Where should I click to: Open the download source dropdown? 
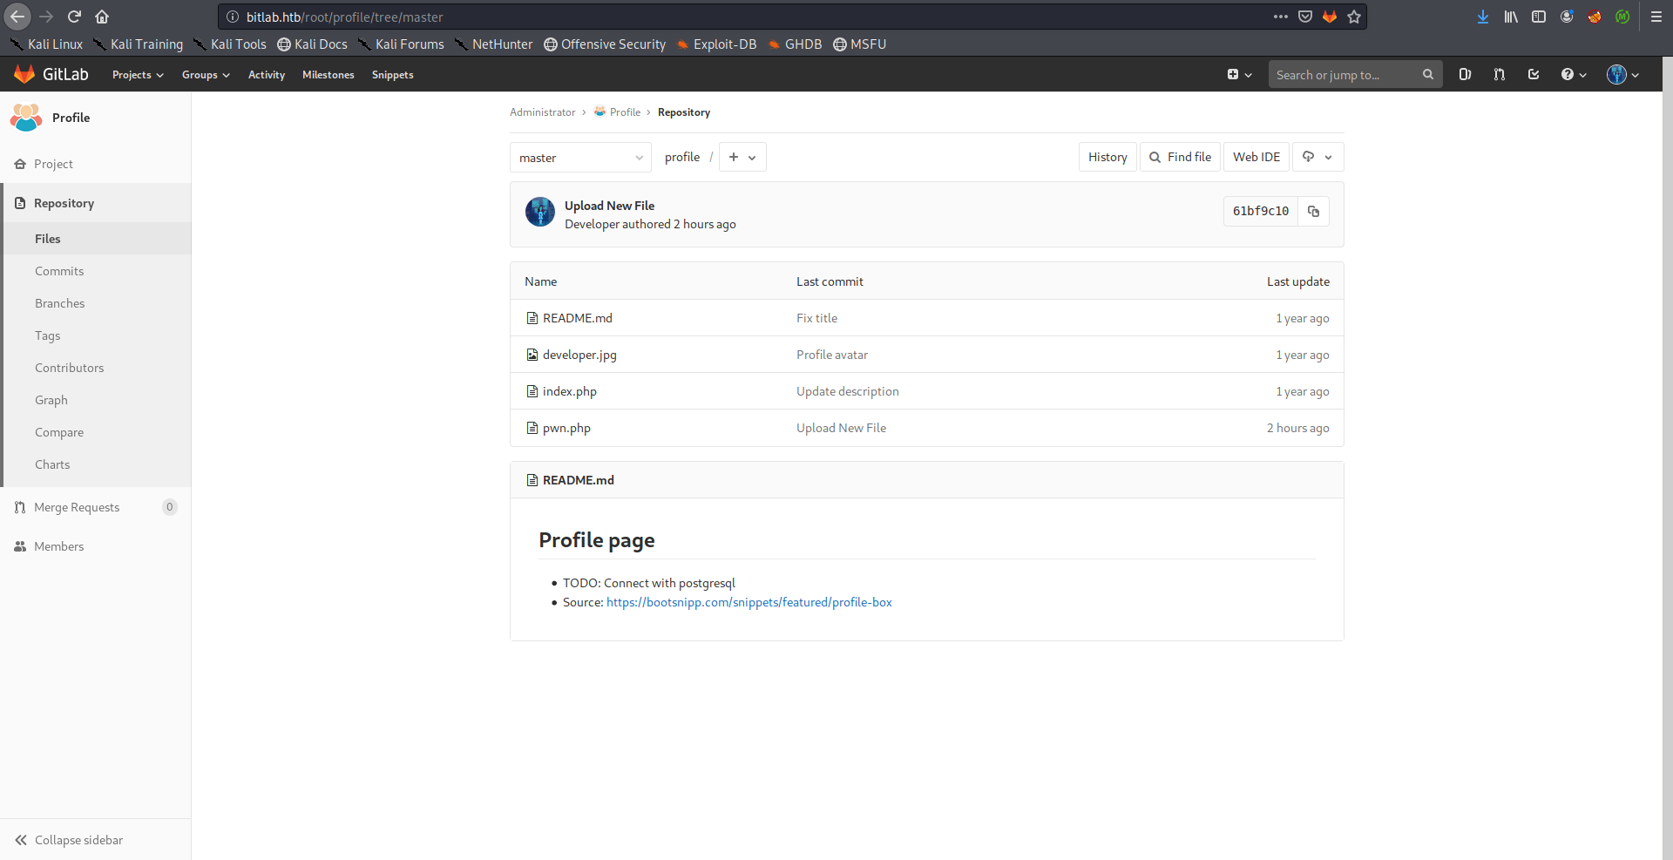pos(1317,158)
